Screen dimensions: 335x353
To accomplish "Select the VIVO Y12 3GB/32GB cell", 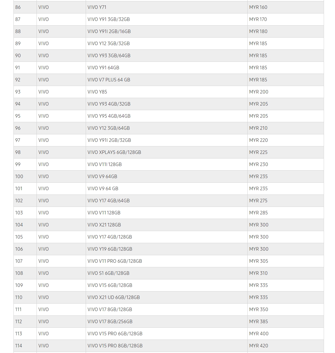I will click(109, 44).
